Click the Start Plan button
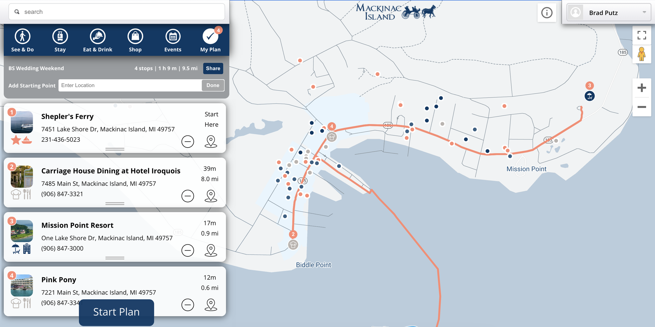Screen dimensions: 655x327 pos(116,312)
